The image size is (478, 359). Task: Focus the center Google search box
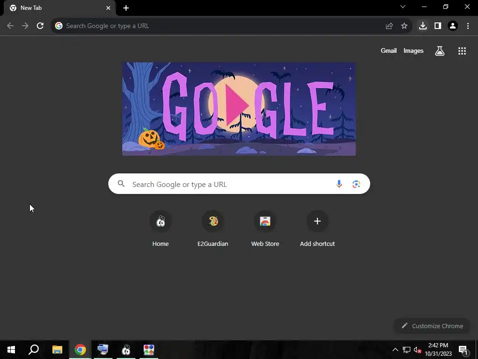tap(239, 184)
